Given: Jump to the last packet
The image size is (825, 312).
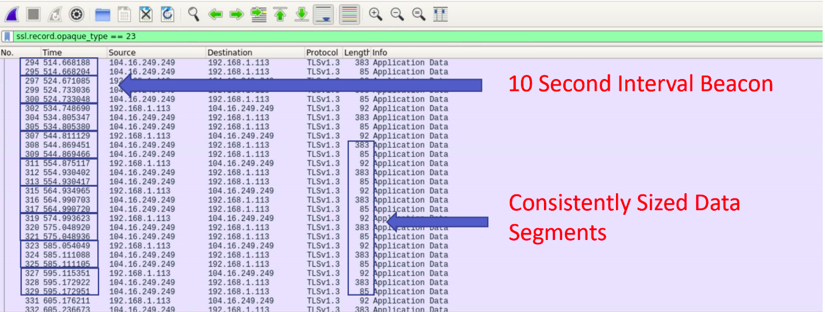Looking at the screenshot, I should point(301,14).
